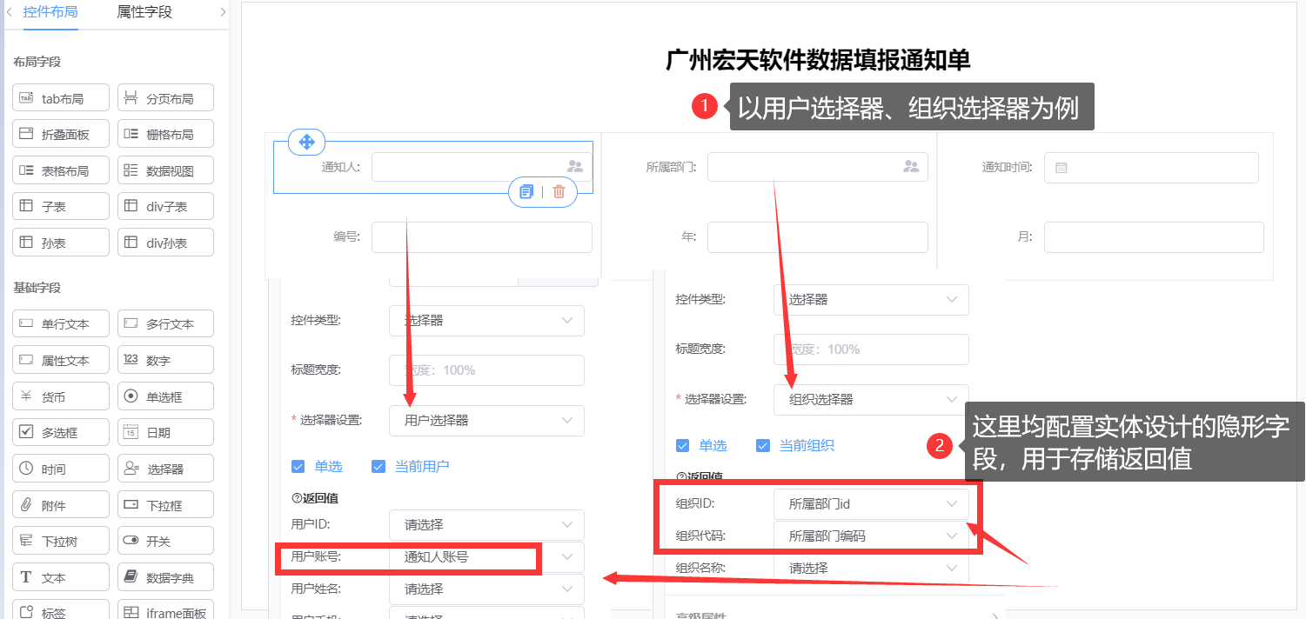Click the 数据视图 control
This screenshot has height=619, width=1306.
(165, 170)
